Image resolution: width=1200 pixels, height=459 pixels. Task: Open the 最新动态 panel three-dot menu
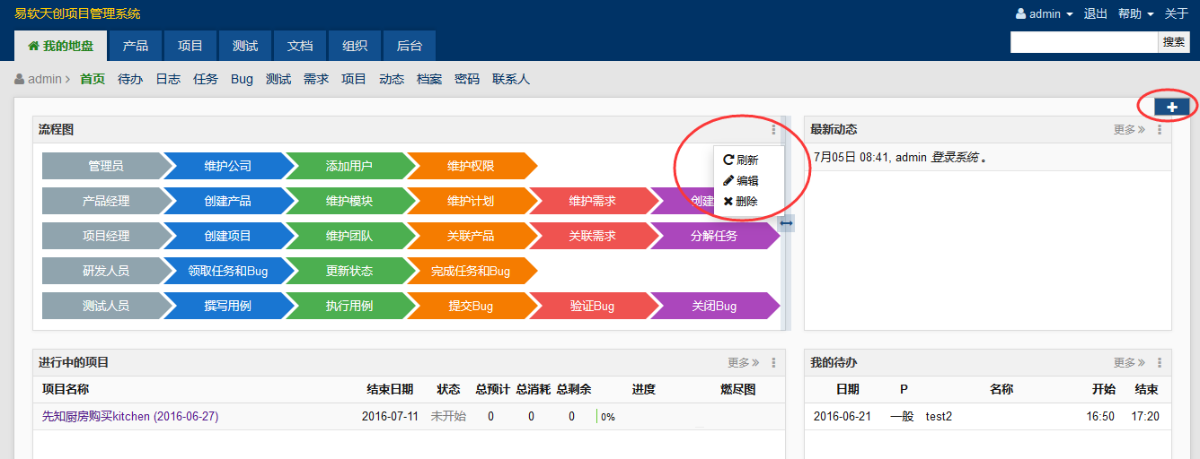[x=1160, y=130]
